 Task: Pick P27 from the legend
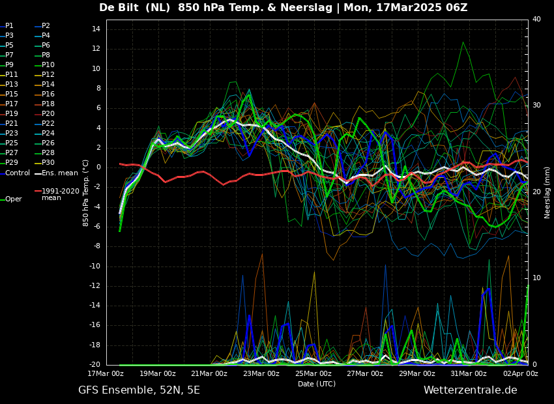[9, 152]
